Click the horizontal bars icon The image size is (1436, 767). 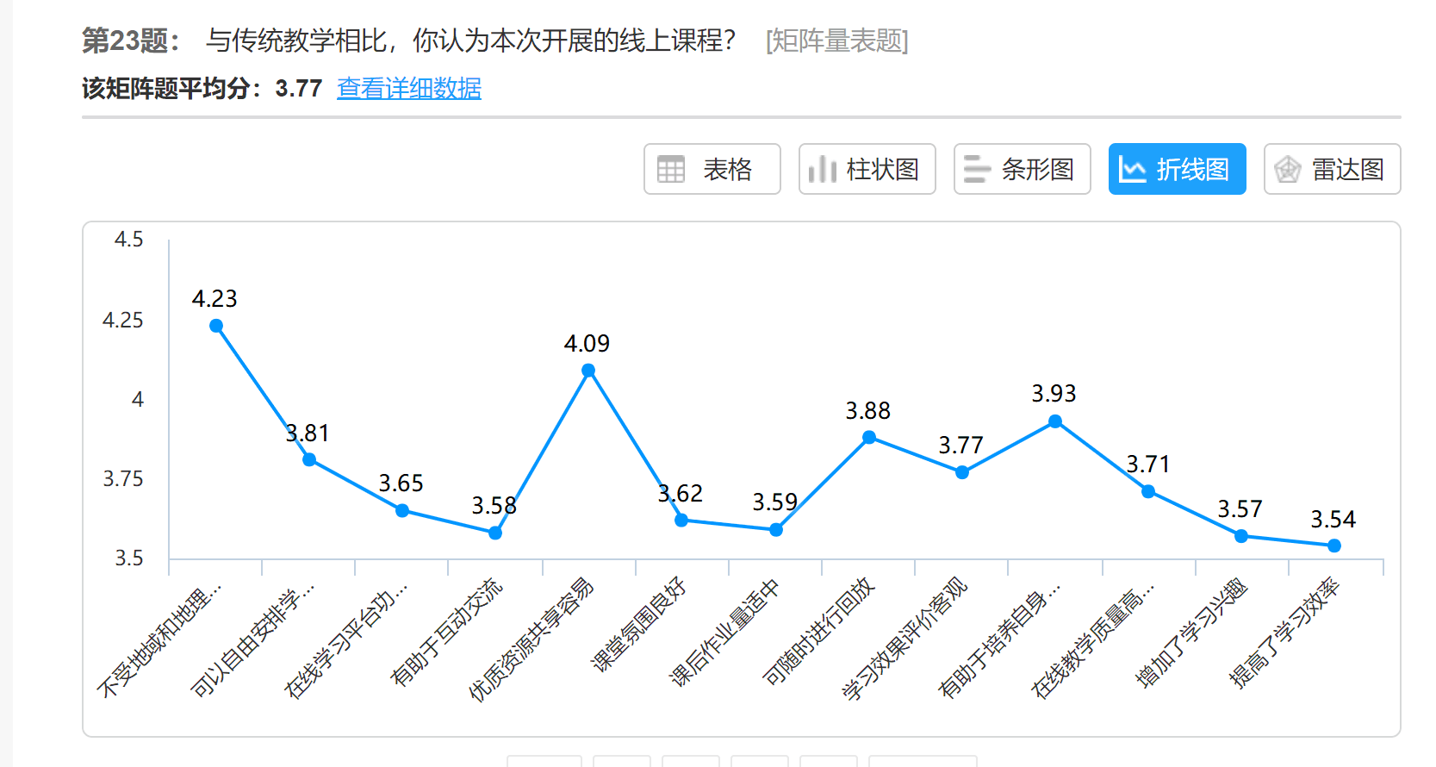[x=976, y=169]
